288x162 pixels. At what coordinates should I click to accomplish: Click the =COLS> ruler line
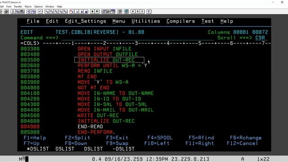click(x=146, y=43)
